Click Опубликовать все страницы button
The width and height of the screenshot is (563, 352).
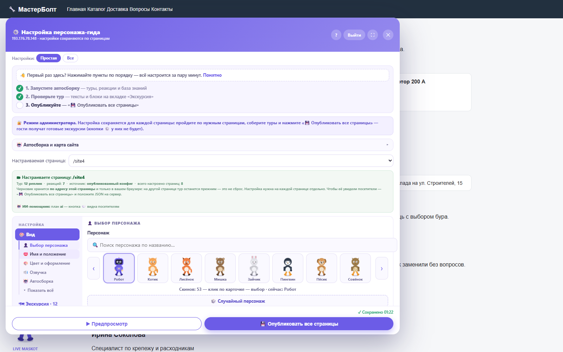pos(299,324)
